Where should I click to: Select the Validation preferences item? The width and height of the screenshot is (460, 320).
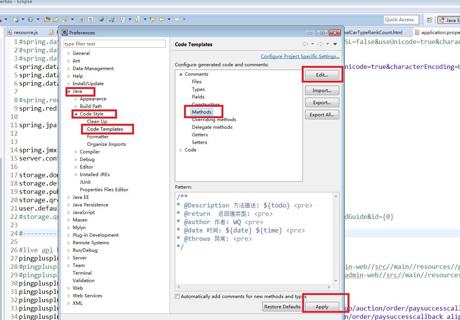84,281
